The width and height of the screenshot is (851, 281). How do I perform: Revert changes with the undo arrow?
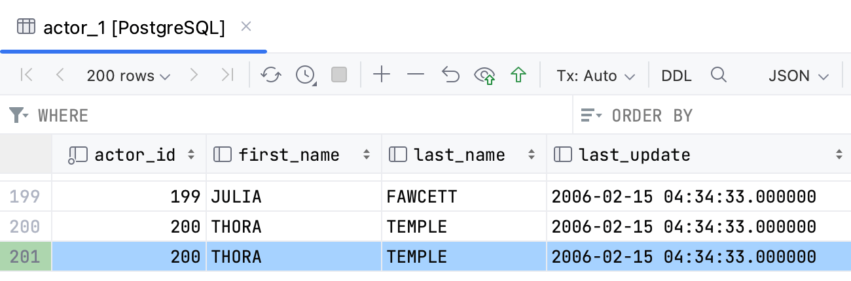click(x=450, y=75)
